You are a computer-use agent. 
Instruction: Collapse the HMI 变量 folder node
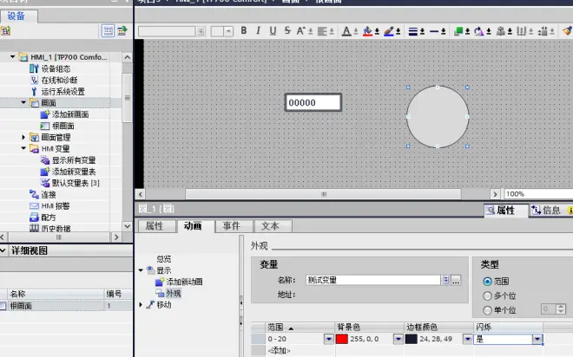(23, 148)
